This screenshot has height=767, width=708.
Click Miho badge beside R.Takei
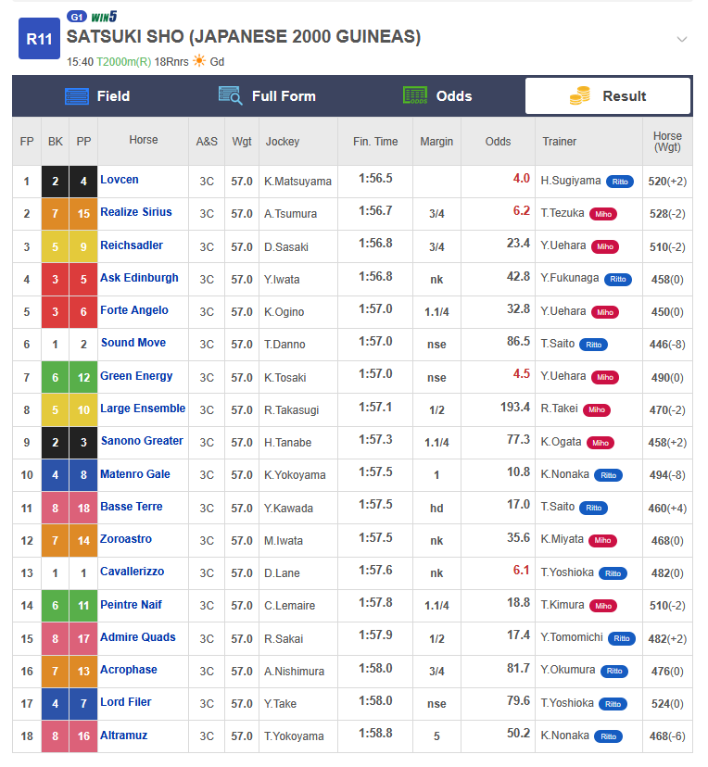click(597, 409)
